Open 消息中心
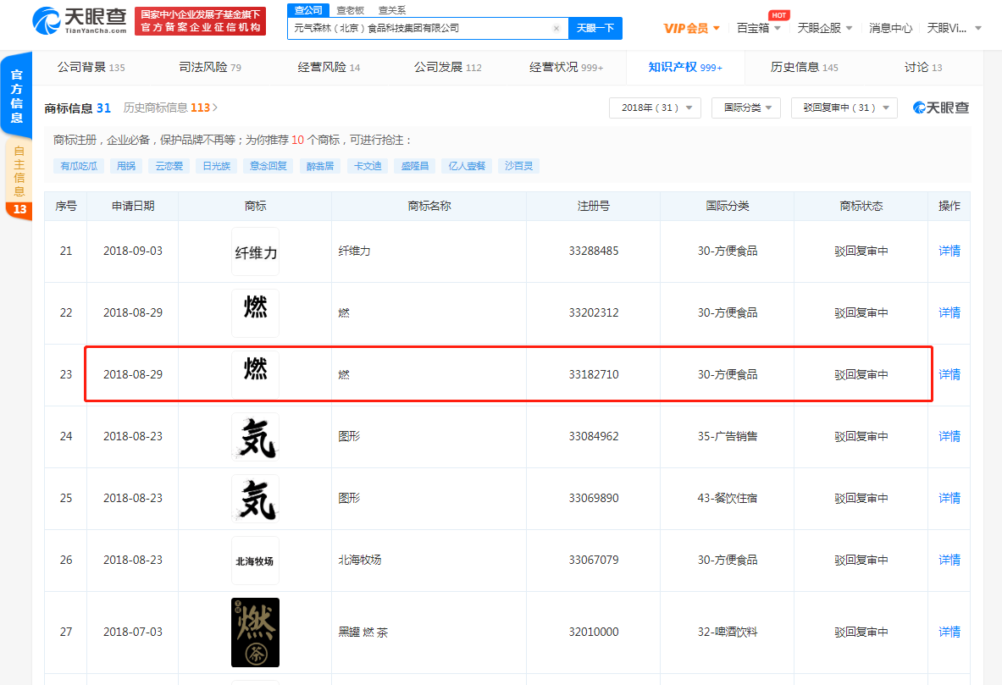The width and height of the screenshot is (1002, 685). tap(890, 28)
